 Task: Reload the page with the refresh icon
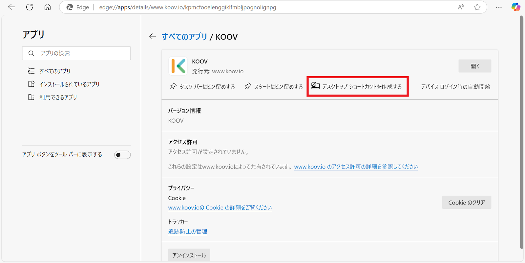click(30, 7)
